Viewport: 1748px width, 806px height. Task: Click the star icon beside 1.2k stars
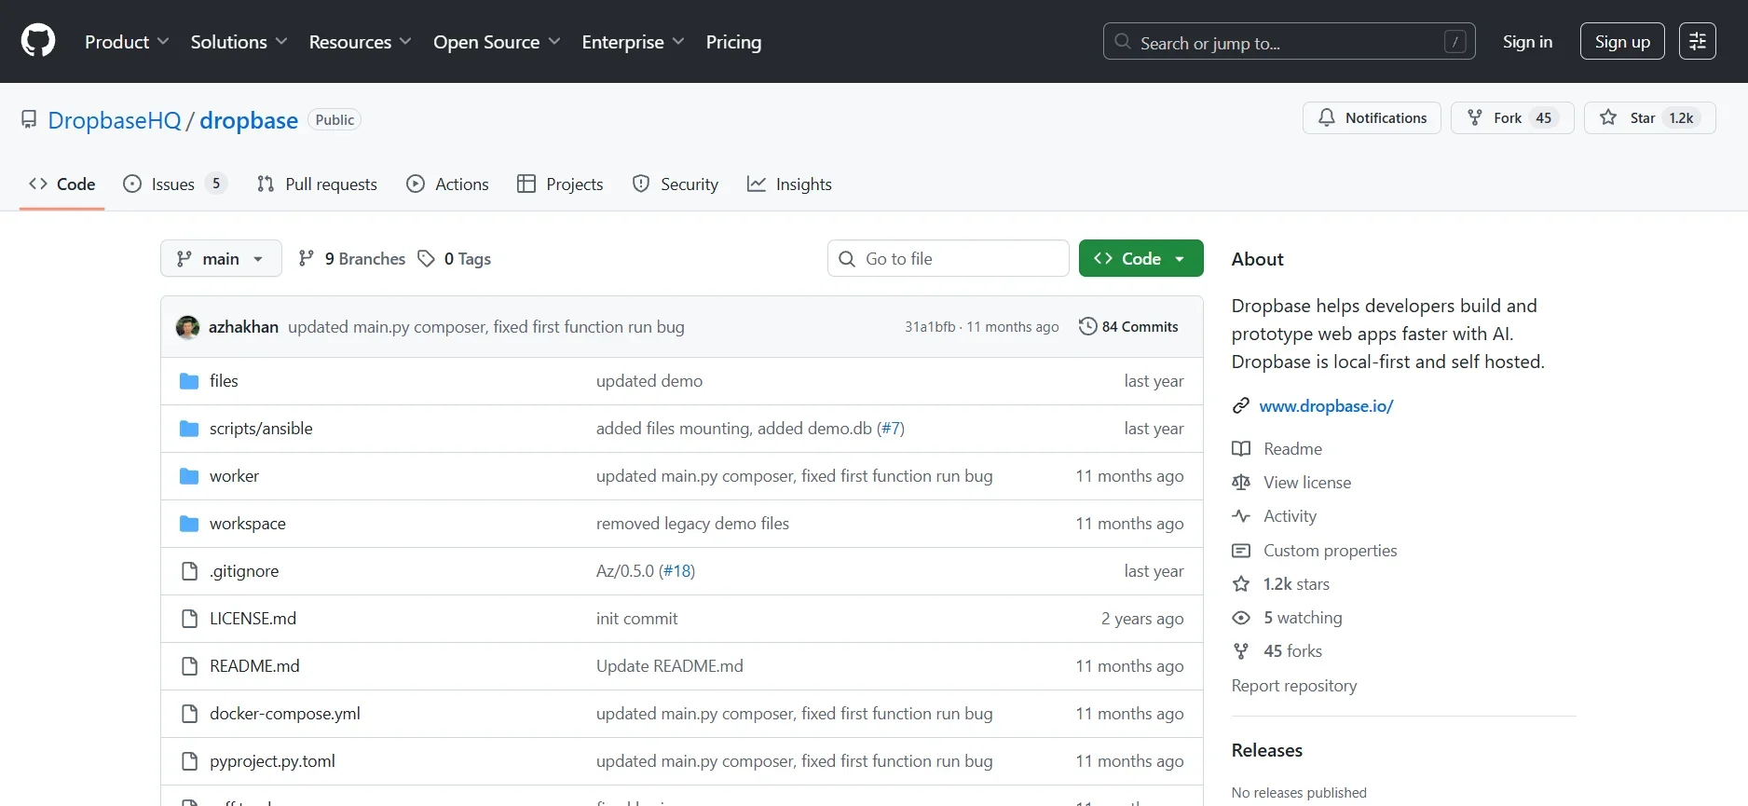[1241, 584]
